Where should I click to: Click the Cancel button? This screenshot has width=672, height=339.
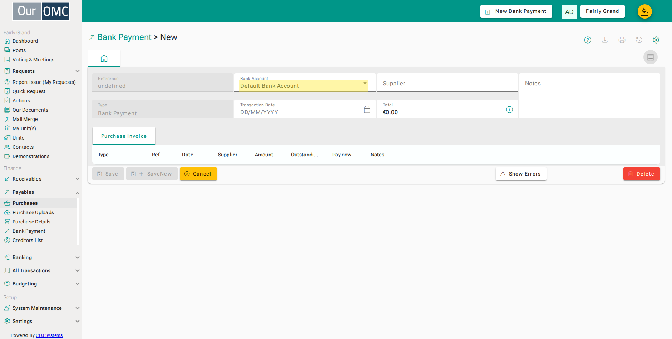[198, 174]
